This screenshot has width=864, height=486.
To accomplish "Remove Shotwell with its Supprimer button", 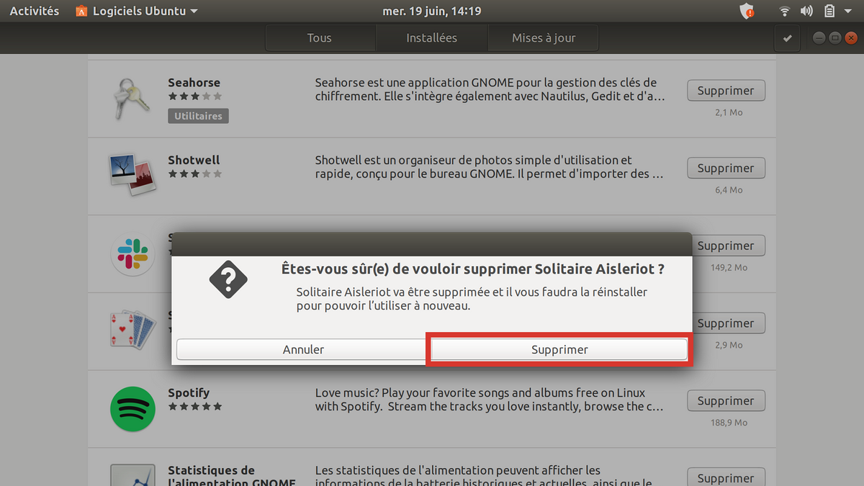I will tap(726, 168).
